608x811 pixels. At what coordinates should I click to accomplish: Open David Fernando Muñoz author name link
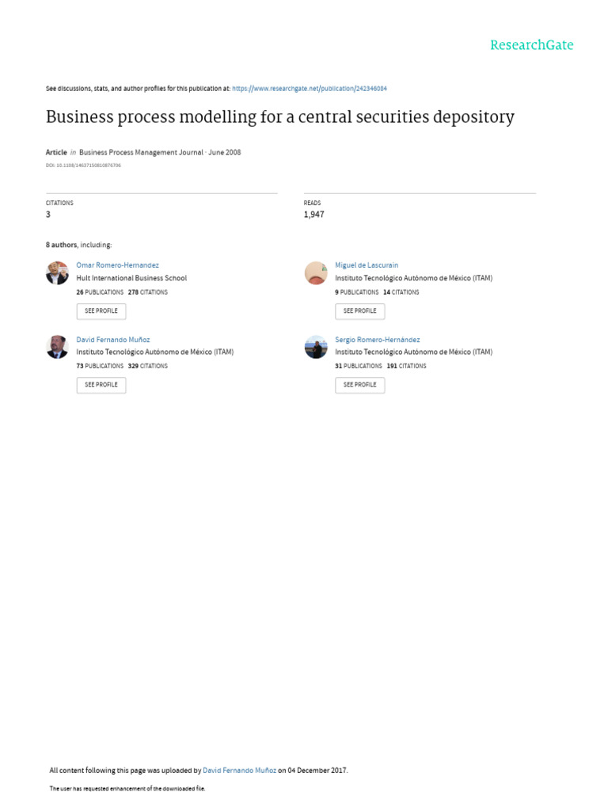pos(112,339)
